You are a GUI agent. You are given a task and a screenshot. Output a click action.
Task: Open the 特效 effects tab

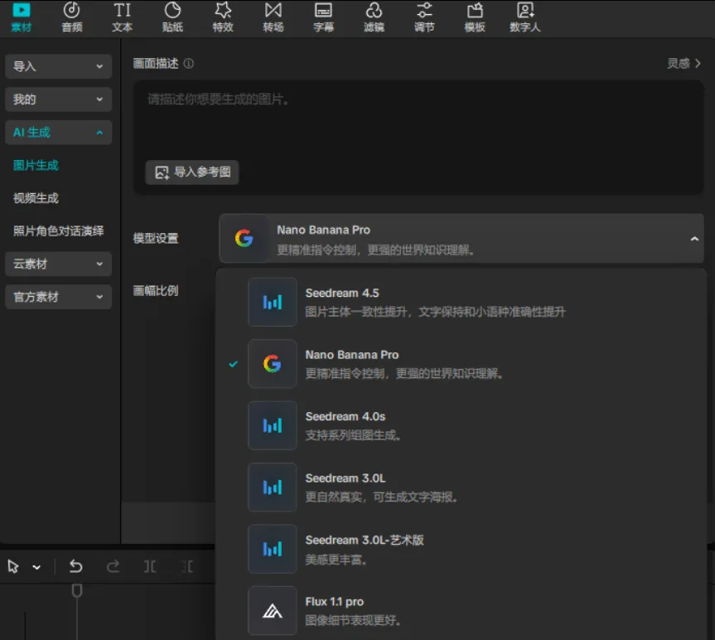click(x=223, y=18)
